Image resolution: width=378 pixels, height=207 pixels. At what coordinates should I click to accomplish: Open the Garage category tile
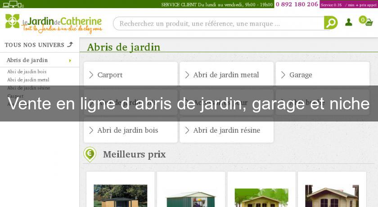pyautogui.click(x=322, y=75)
